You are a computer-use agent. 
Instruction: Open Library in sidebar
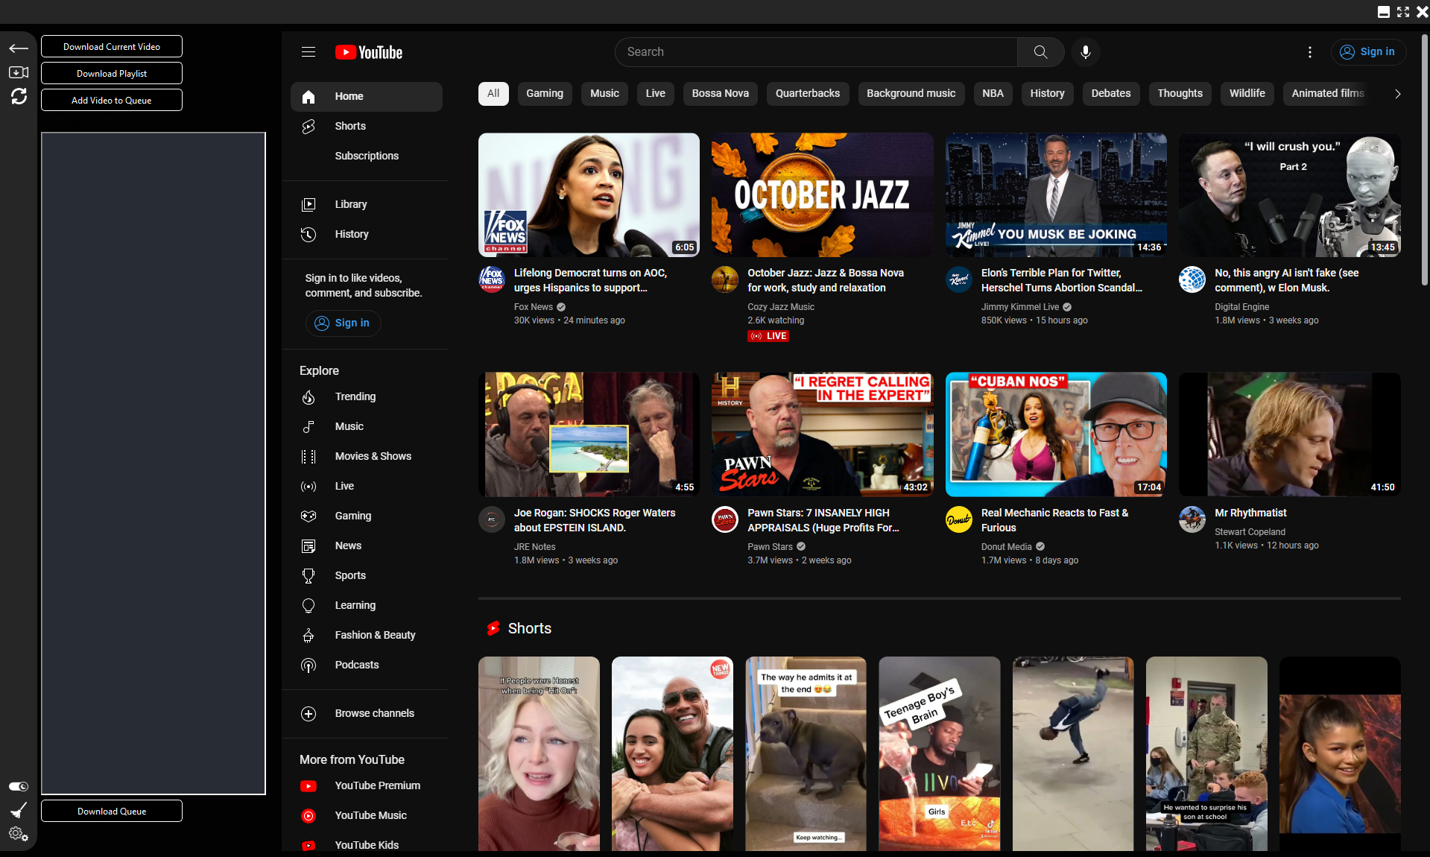(367, 204)
